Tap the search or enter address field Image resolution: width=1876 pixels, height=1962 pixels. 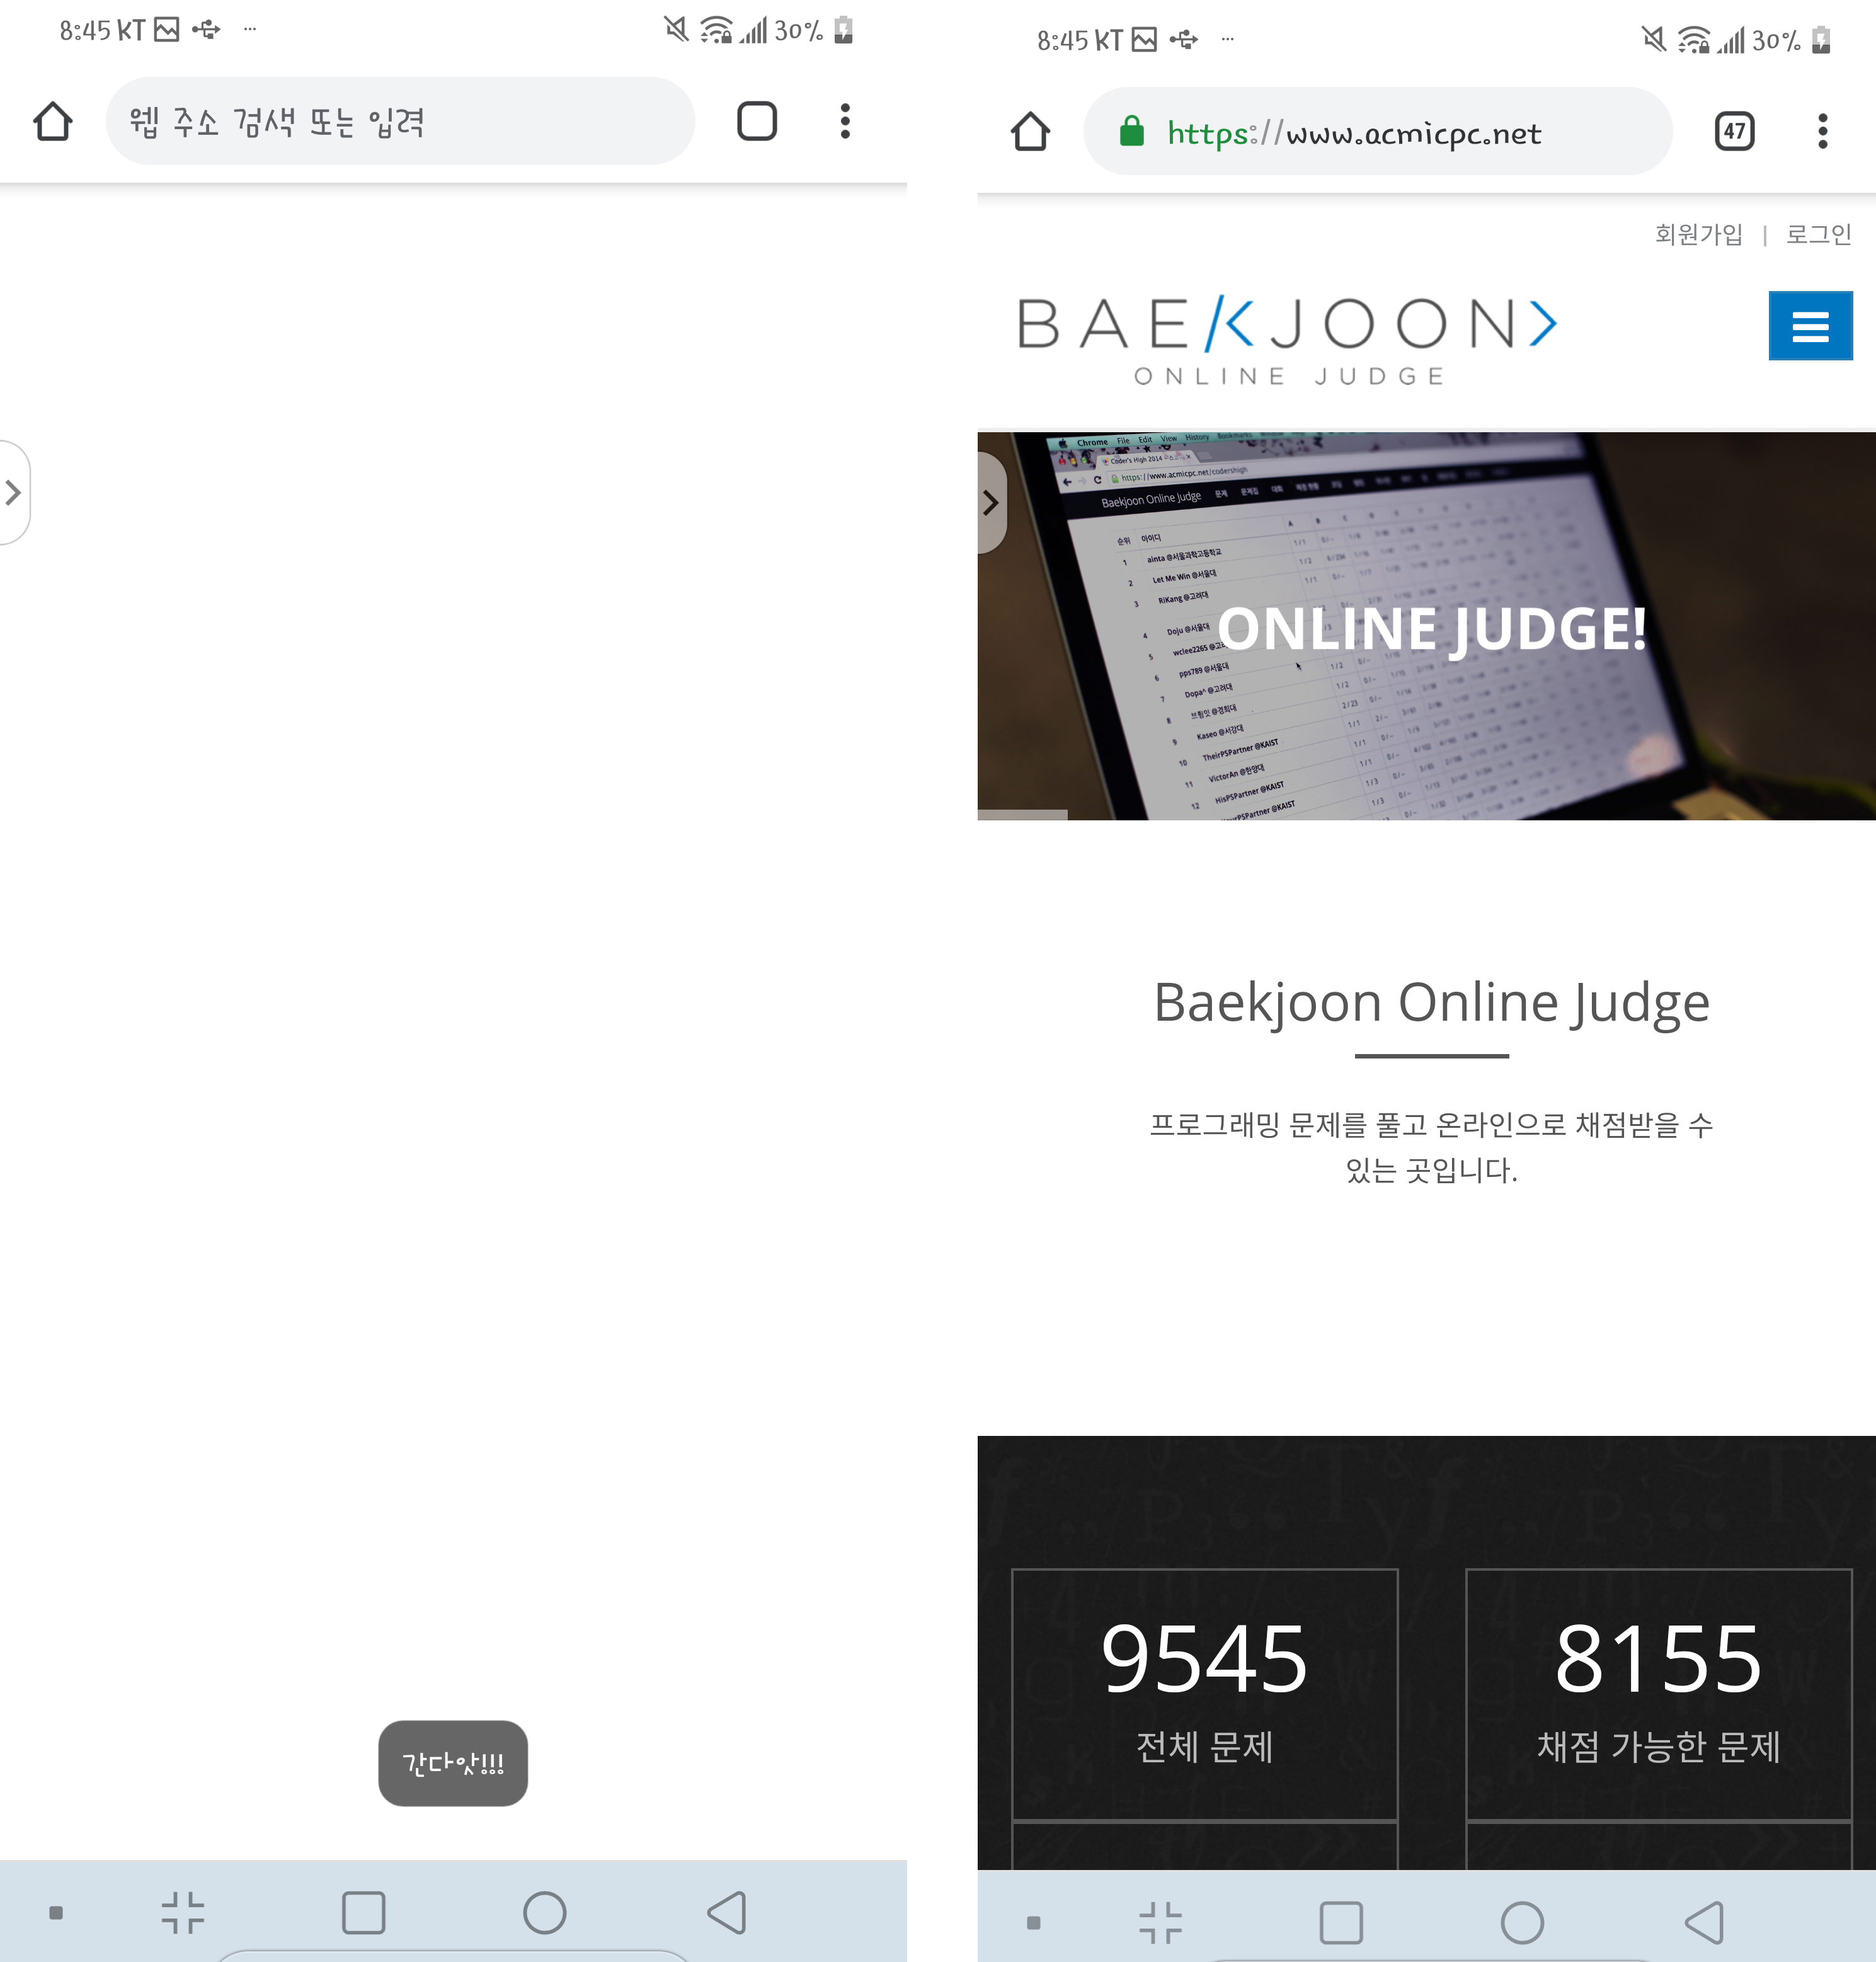point(400,122)
